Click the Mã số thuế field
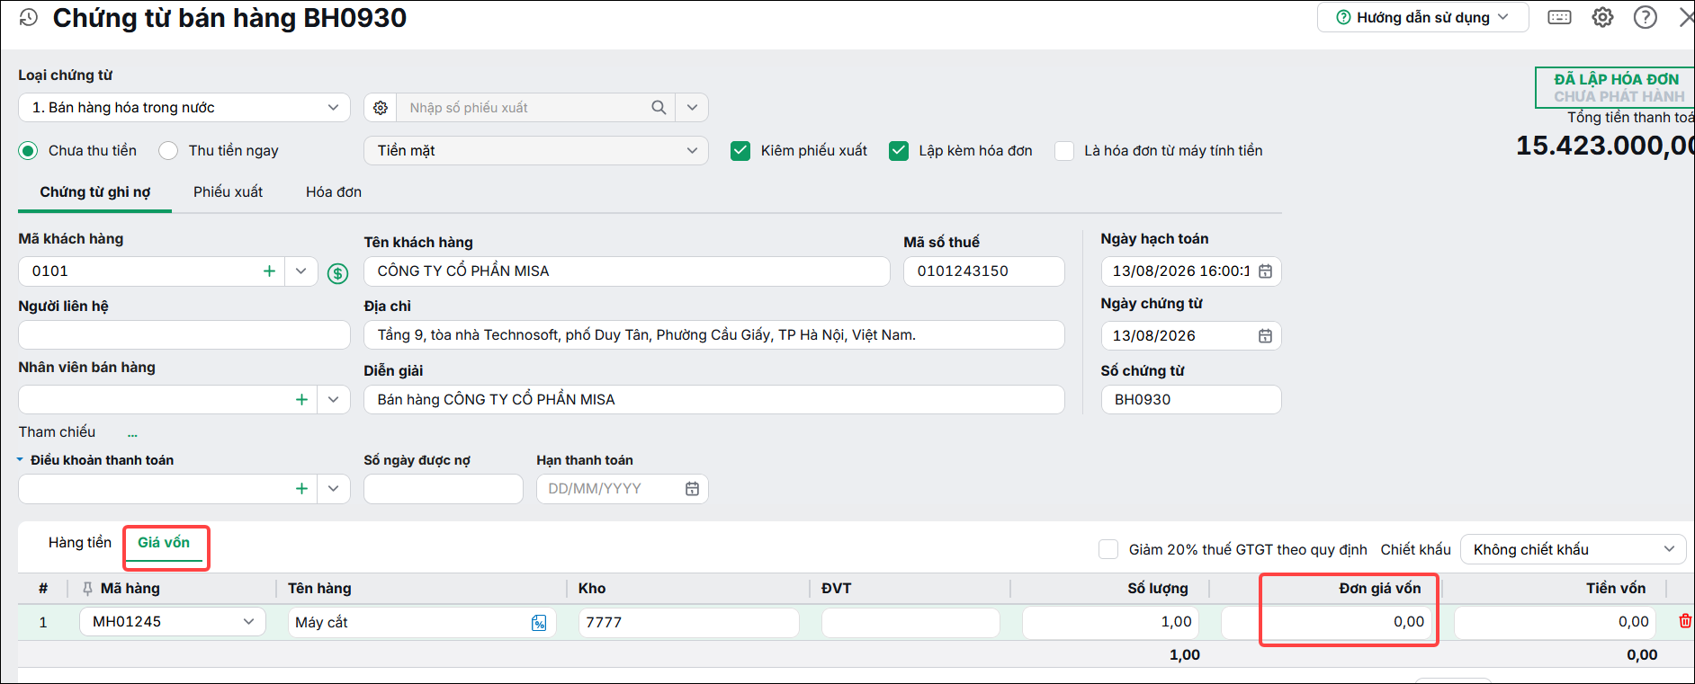The image size is (1695, 684). pos(984,271)
